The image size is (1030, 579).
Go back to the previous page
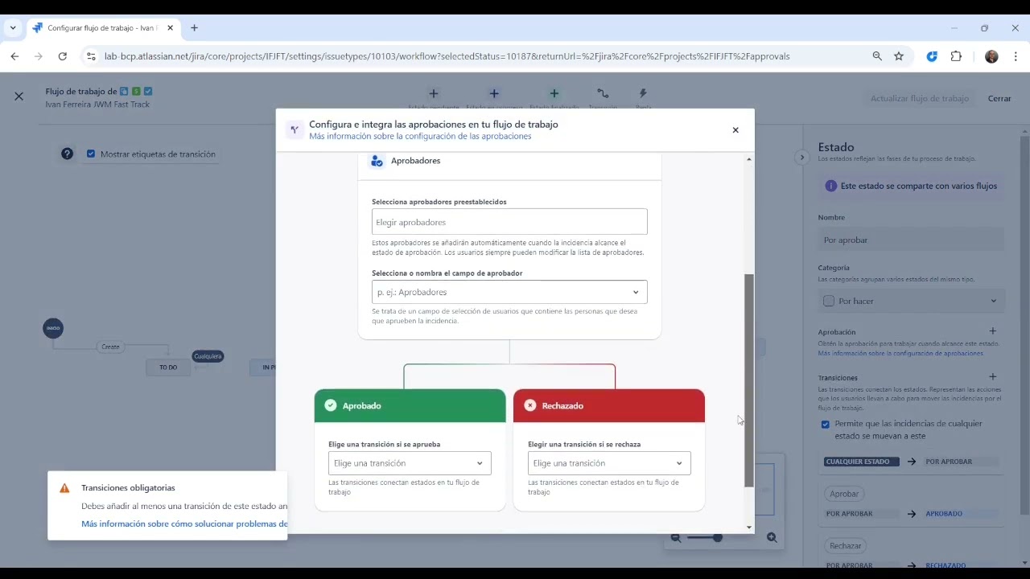tap(14, 56)
